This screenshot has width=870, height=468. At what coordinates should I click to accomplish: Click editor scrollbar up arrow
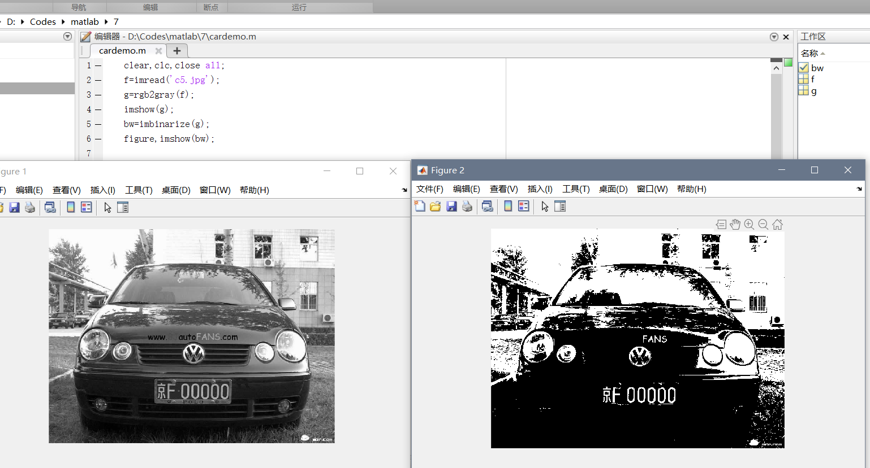[x=776, y=68]
